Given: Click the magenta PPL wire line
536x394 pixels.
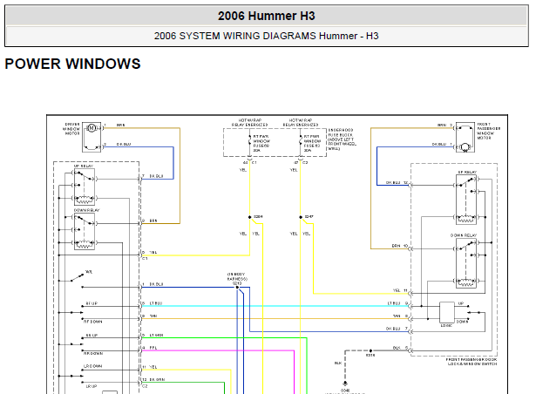Looking at the screenshot, I should point(217,350).
